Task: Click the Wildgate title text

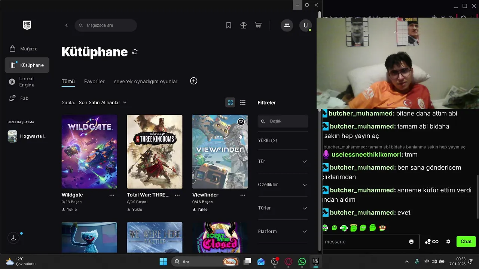Action: (x=72, y=195)
